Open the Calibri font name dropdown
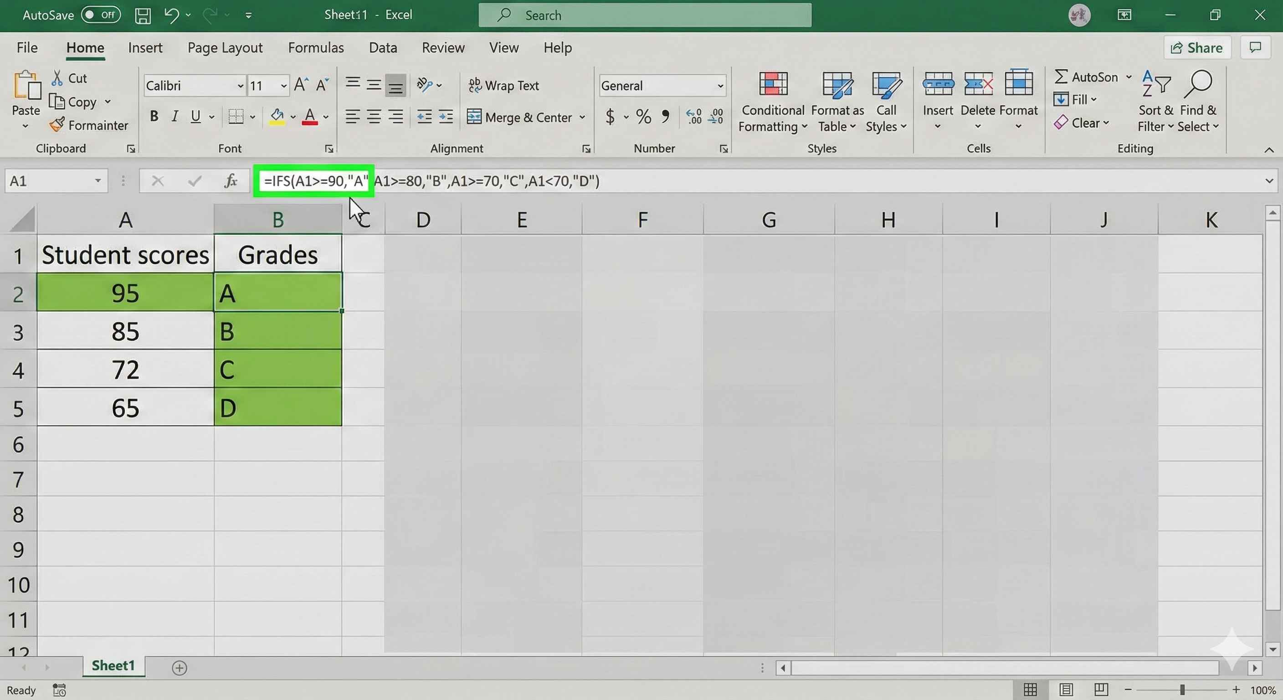The height and width of the screenshot is (700, 1283). 240,86
